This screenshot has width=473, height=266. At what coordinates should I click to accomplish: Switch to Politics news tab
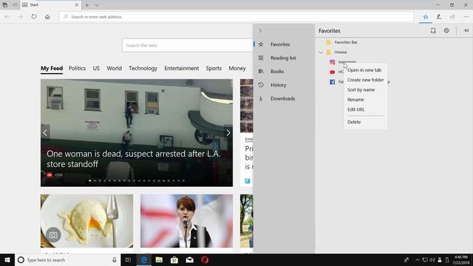coord(77,69)
